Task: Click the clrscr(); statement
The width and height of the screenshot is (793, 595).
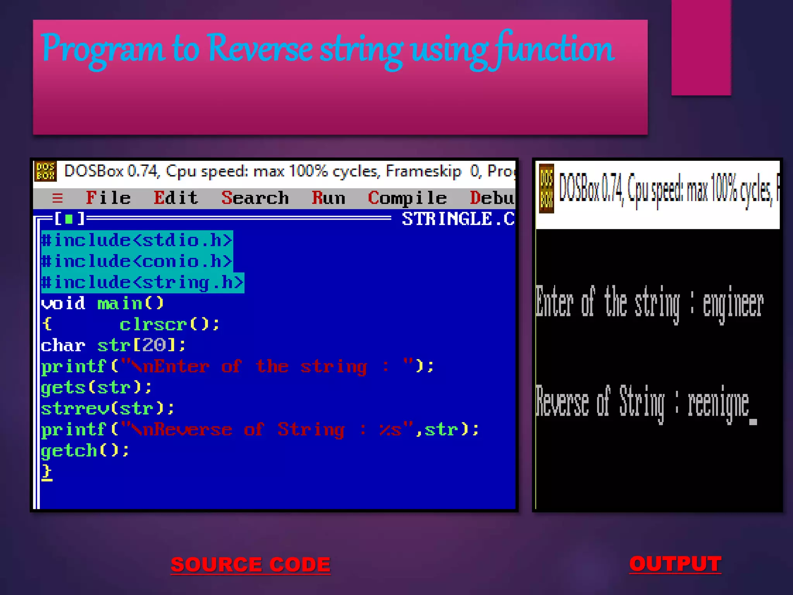Action: pyautogui.click(x=170, y=325)
